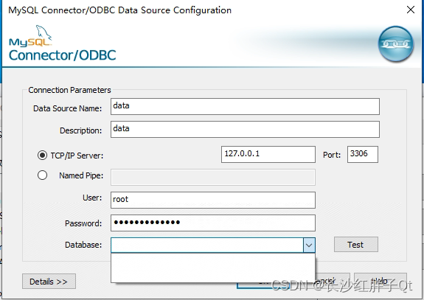Click the empty Database dropdown list
Viewport: 424px width, 300px height.
coord(213,268)
